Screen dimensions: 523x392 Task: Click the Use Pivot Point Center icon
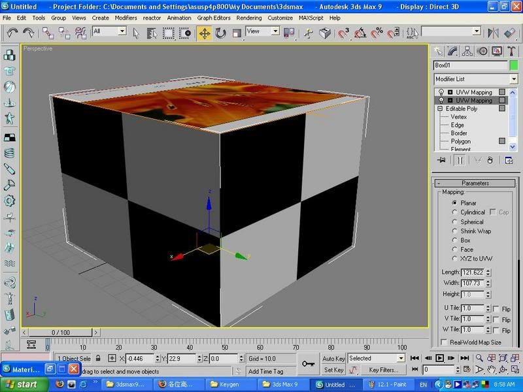[x=289, y=33]
